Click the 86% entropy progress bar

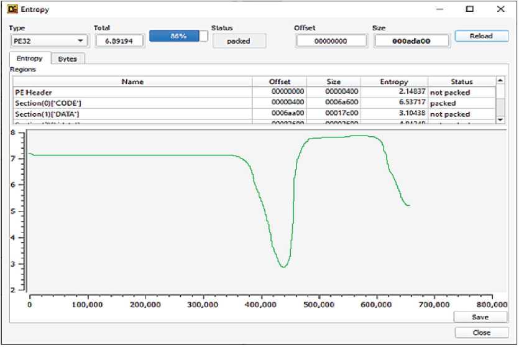tap(178, 37)
